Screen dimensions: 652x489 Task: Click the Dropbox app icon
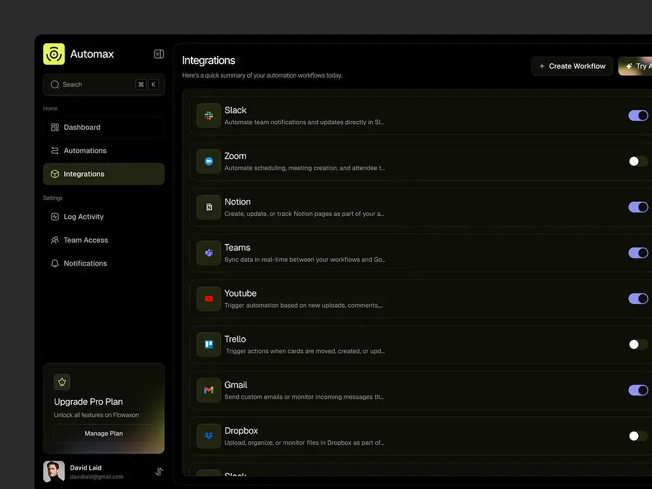tap(209, 436)
